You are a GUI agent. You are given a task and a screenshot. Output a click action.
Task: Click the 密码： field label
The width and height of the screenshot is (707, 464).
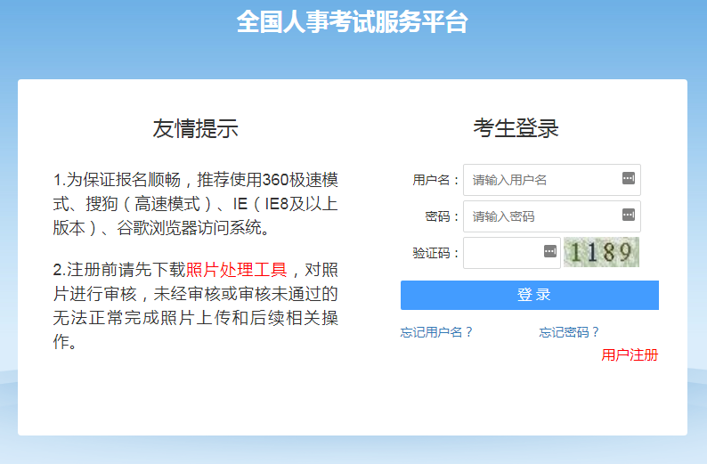click(443, 216)
